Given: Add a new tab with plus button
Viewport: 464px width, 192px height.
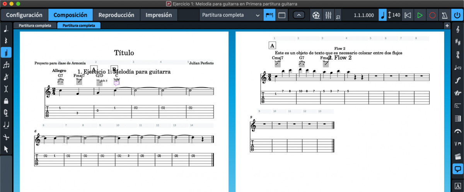Looking at the screenshot, I should (447, 26).
